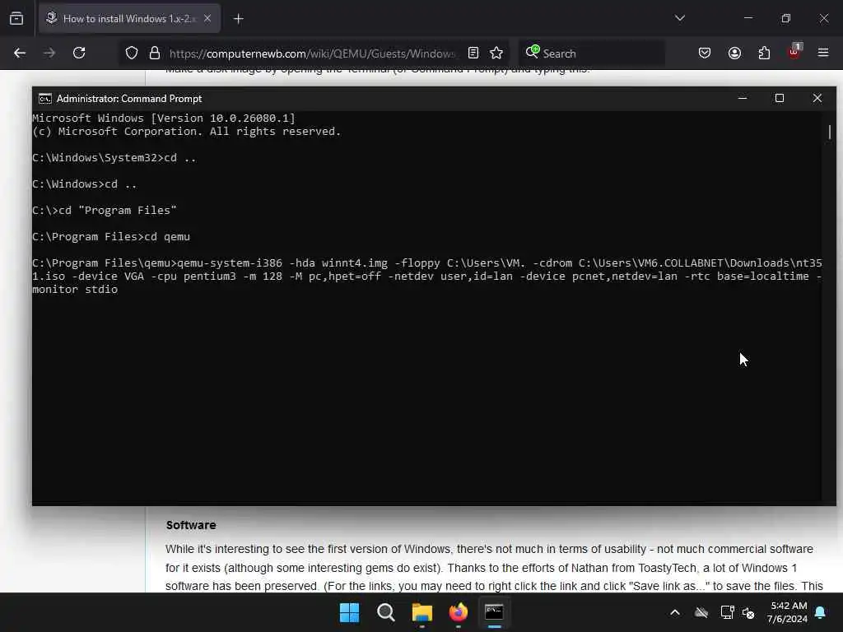Open search engine magnifier icon
Image resolution: width=843 pixels, height=632 pixels.
click(x=533, y=52)
